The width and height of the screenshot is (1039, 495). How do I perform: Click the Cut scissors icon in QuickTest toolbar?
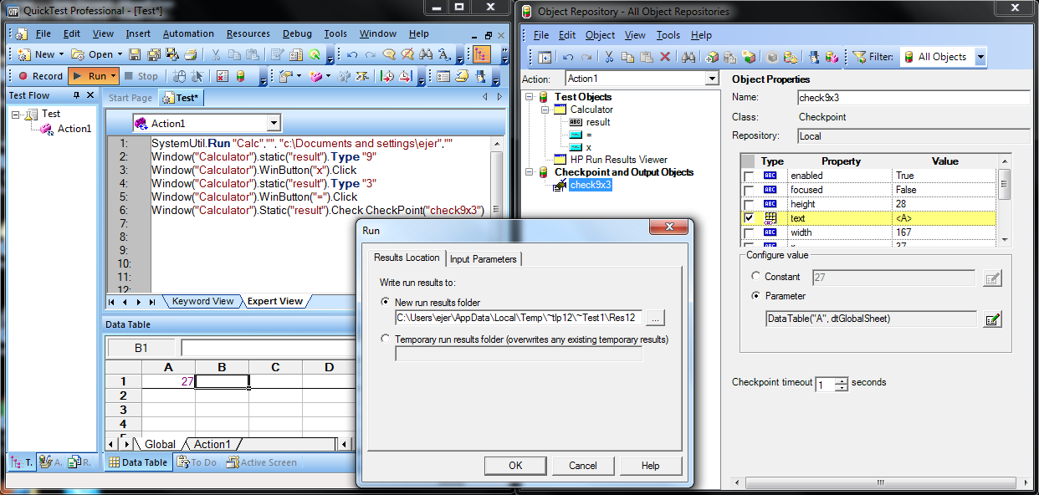(x=215, y=54)
